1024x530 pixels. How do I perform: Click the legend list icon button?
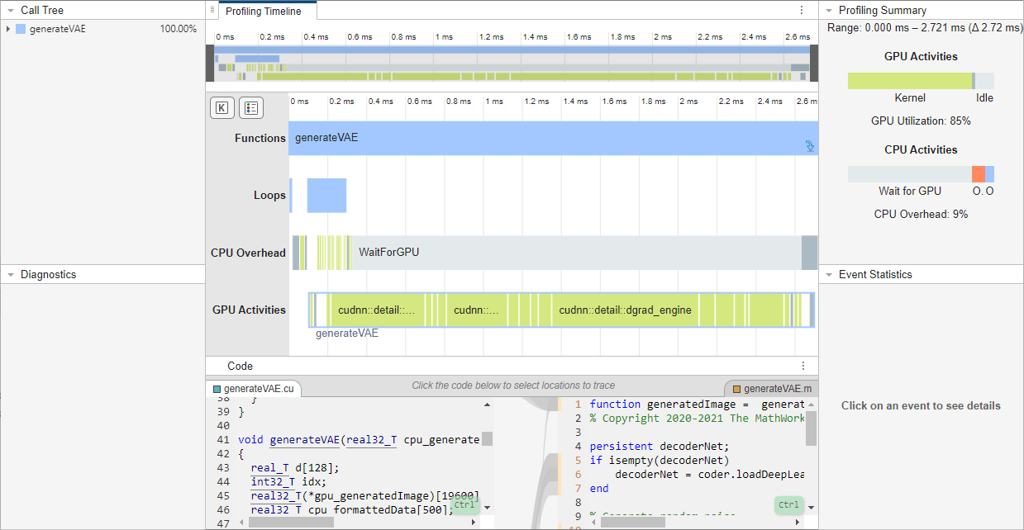[x=251, y=108]
